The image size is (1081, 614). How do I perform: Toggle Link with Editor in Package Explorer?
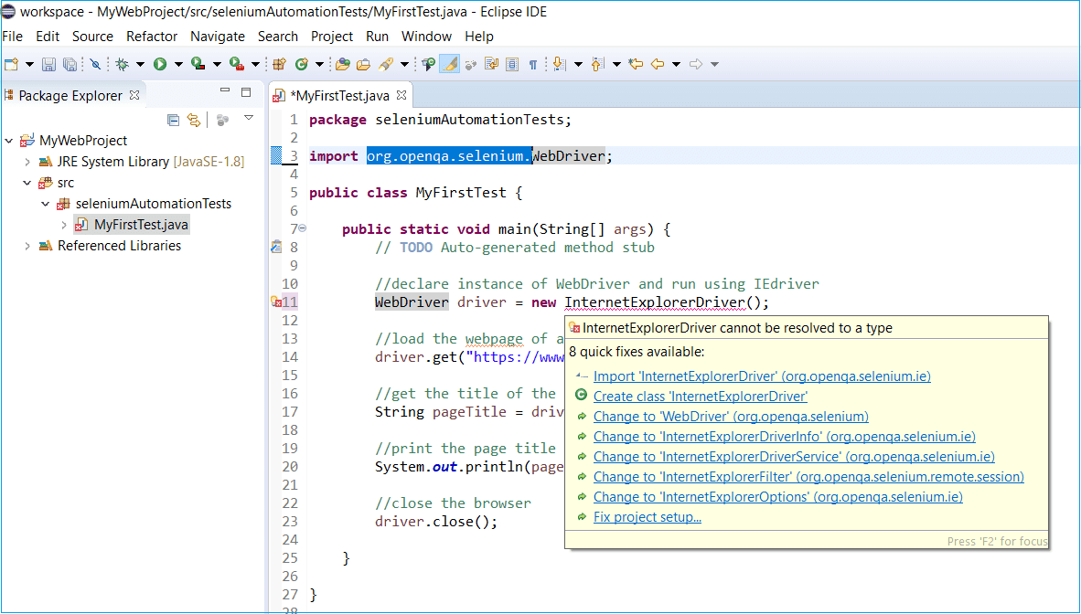coord(194,120)
